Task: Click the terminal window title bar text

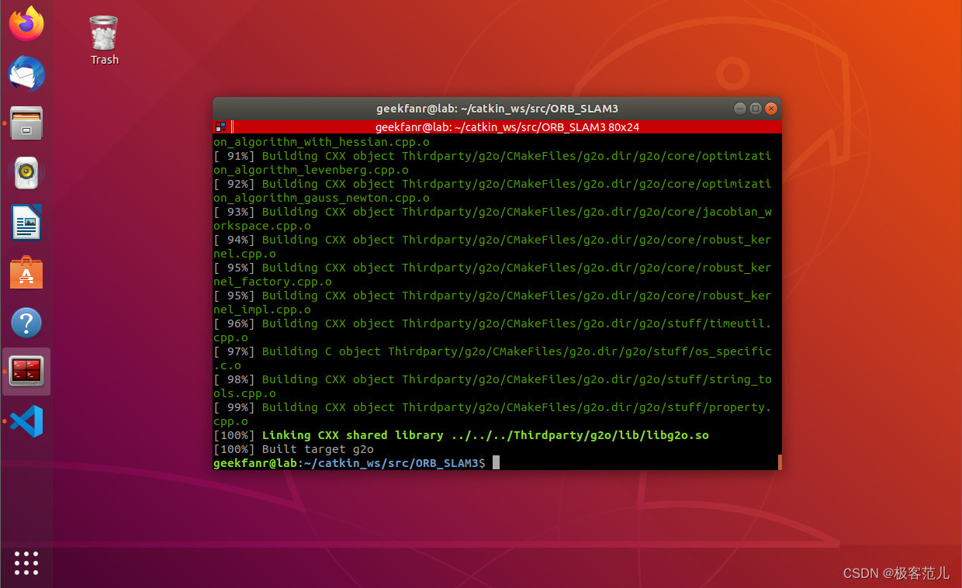Action: (497, 109)
